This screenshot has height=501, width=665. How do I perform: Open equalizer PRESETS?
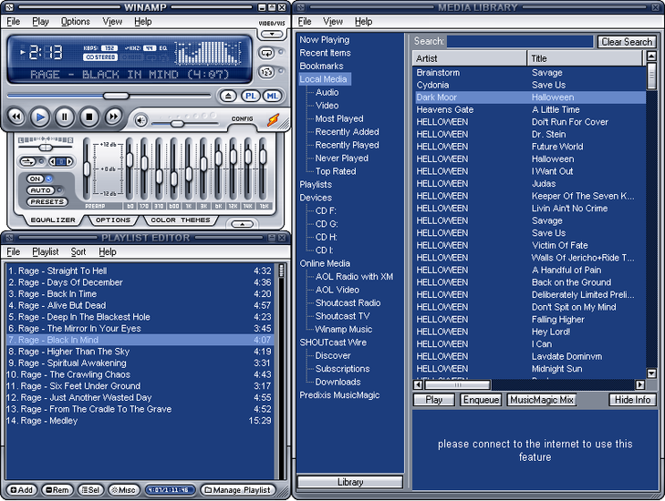pos(47,201)
